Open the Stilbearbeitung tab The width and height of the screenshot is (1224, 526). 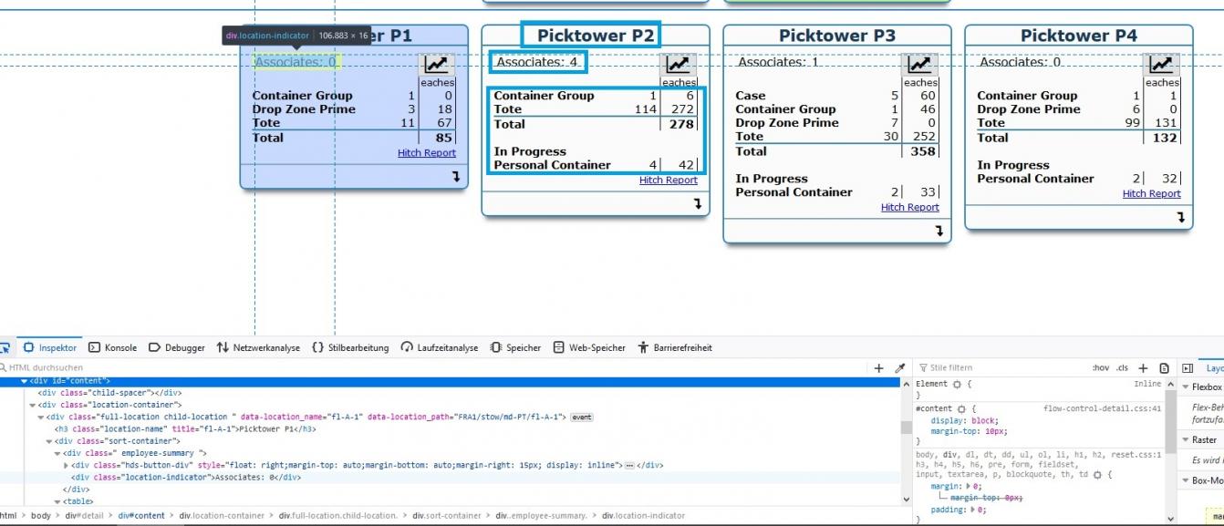(350, 347)
